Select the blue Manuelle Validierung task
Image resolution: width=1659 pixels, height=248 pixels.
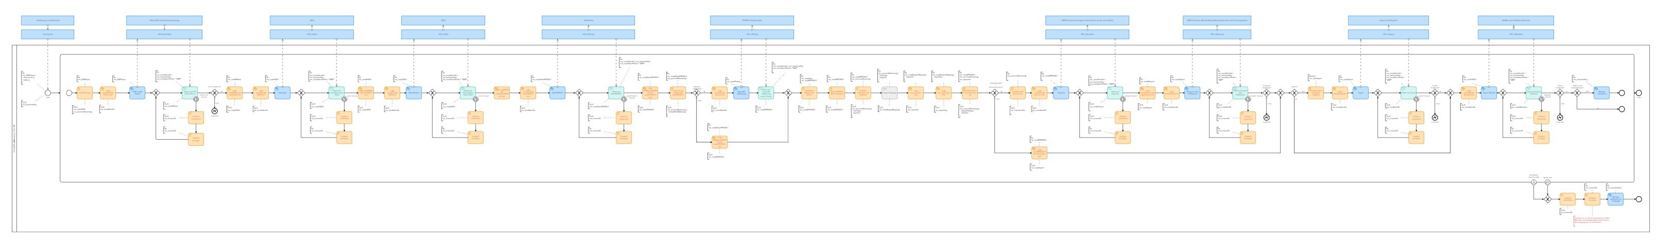(x=741, y=92)
